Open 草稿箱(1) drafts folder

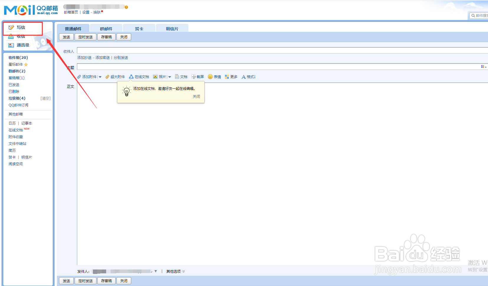[17, 78]
